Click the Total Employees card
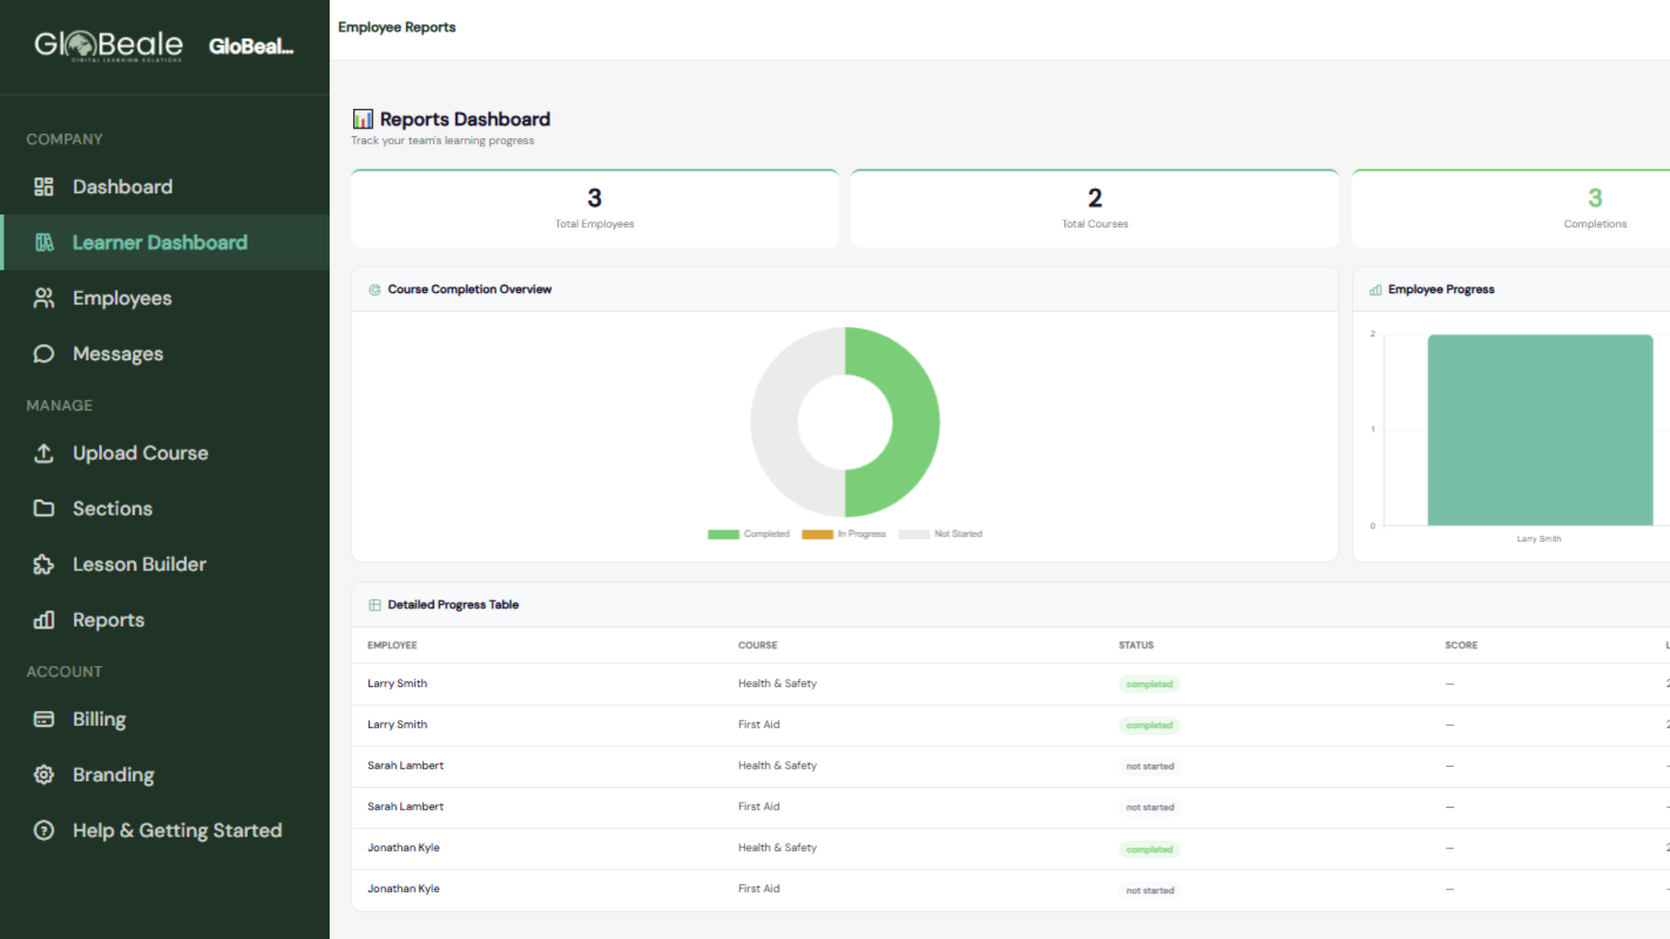1670x939 pixels. [595, 209]
